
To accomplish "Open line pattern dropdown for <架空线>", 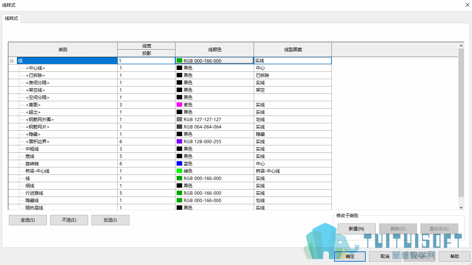I will 293,90.
